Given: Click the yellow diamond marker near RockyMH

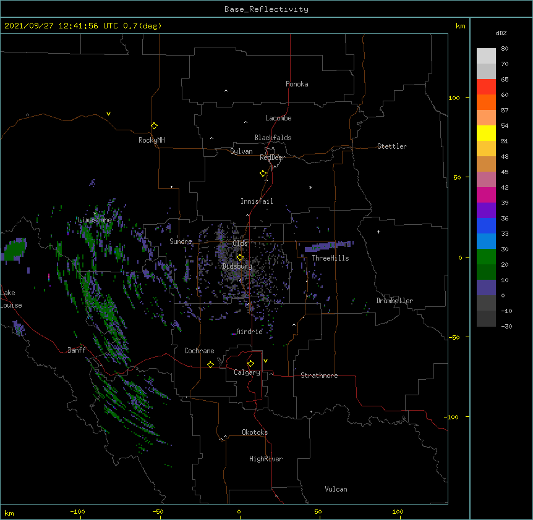Looking at the screenshot, I should tap(154, 126).
